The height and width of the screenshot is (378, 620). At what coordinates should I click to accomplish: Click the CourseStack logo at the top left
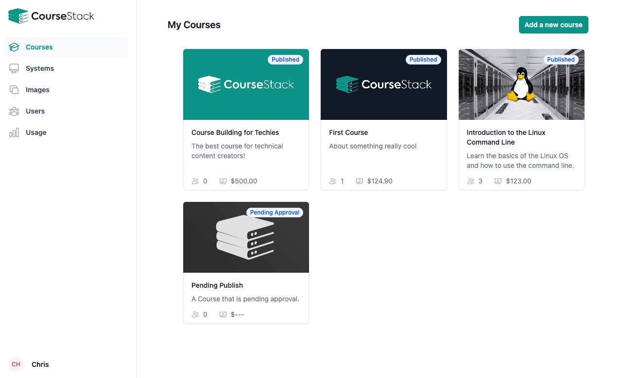[51, 16]
